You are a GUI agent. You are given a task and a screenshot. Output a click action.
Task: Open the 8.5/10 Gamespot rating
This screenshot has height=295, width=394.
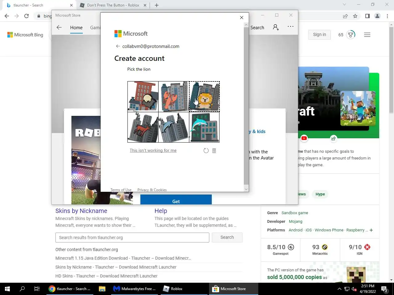(x=280, y=250)
